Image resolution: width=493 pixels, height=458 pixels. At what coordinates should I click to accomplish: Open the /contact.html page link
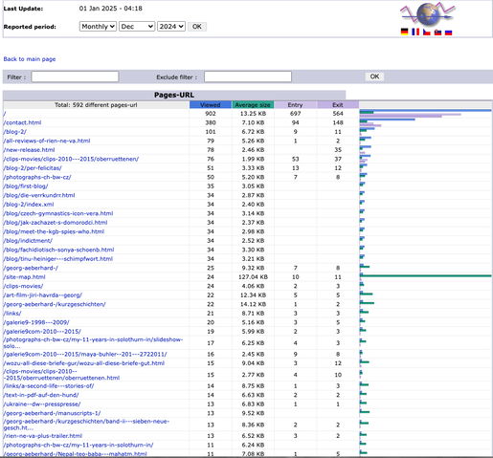click(22, 122)
